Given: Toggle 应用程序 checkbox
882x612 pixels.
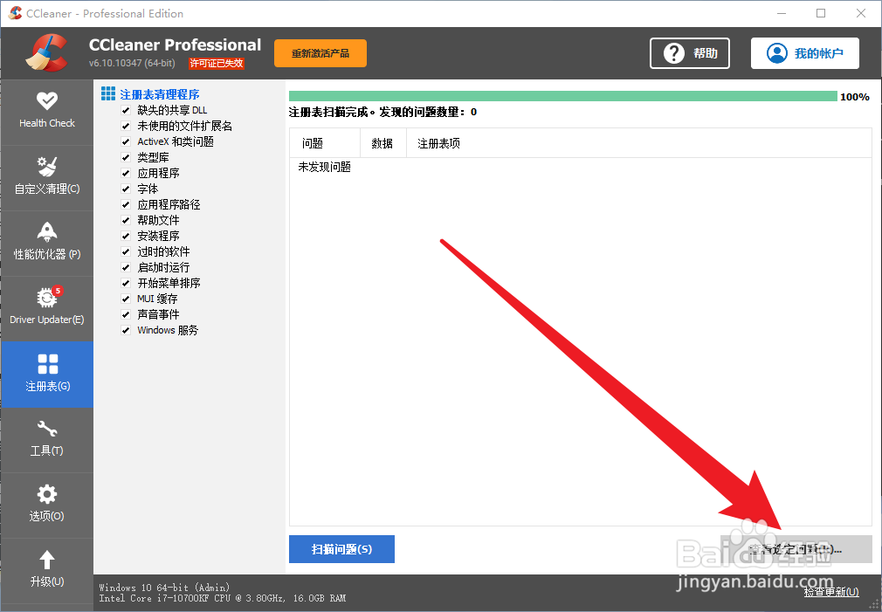Looking at the screenshot, I should tap(126, 173).
